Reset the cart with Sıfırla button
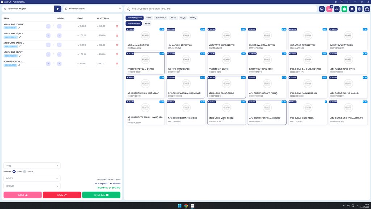 pyautogui.click(x=62, y=195)
